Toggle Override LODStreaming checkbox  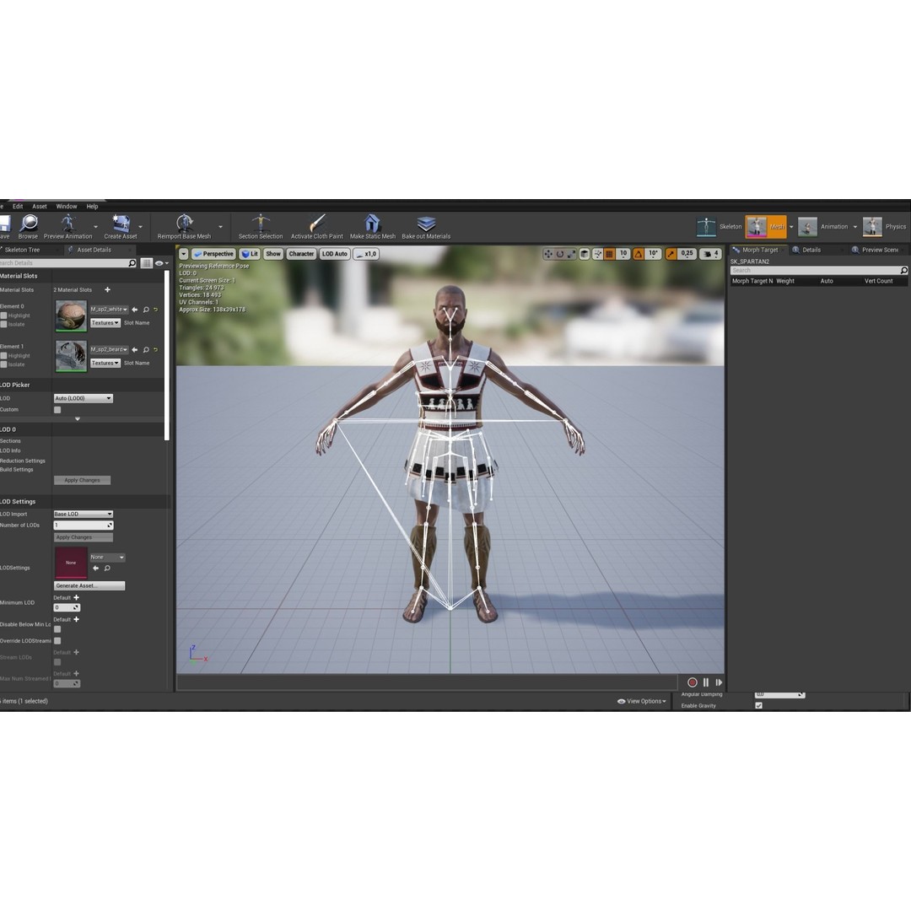[x=57, y=641]
